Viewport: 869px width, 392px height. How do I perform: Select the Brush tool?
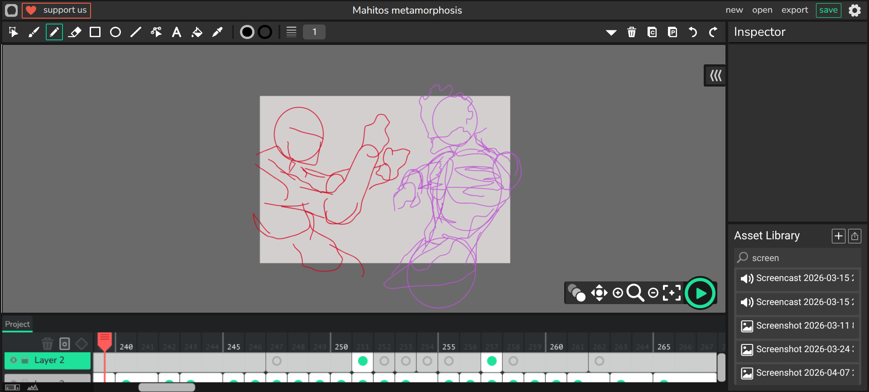pos(34,32)
